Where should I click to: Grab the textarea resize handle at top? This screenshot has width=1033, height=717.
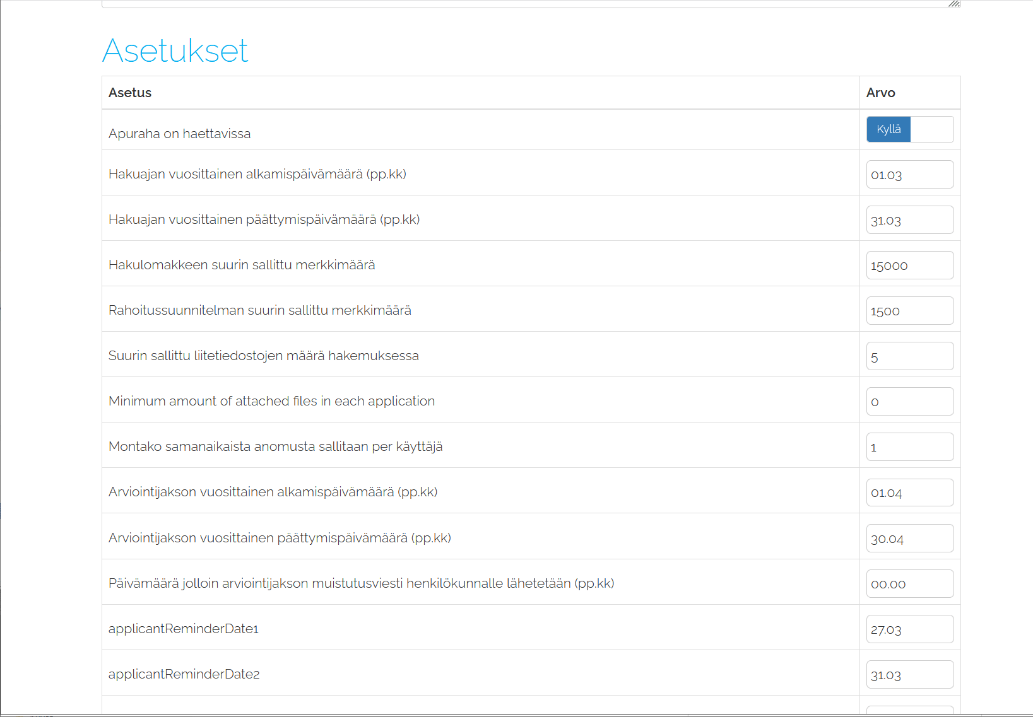point(954,4)
